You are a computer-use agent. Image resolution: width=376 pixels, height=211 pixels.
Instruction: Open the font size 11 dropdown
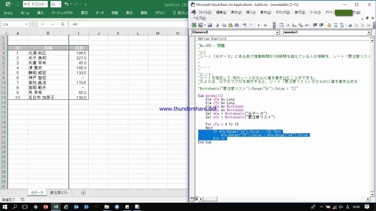(59, 4)
